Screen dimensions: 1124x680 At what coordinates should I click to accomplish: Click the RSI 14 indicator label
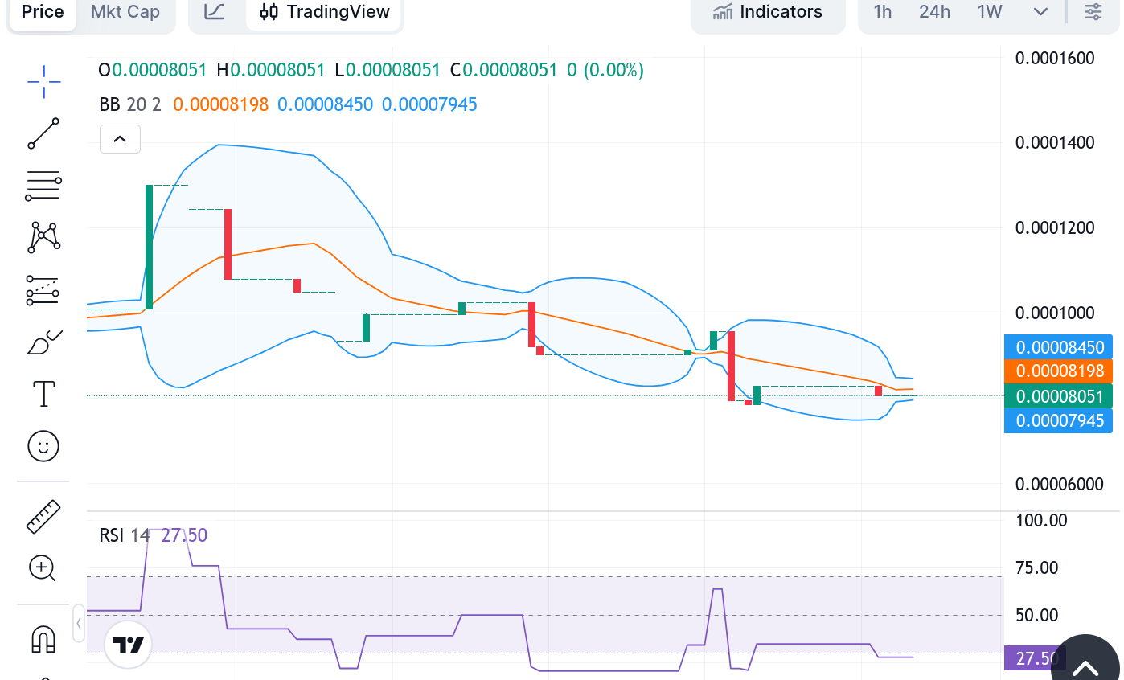coord(125,535)
